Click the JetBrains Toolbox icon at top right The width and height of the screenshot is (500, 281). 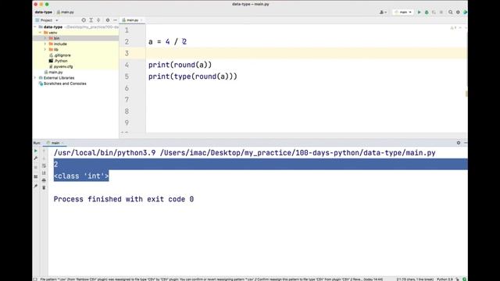click(466, 12)
